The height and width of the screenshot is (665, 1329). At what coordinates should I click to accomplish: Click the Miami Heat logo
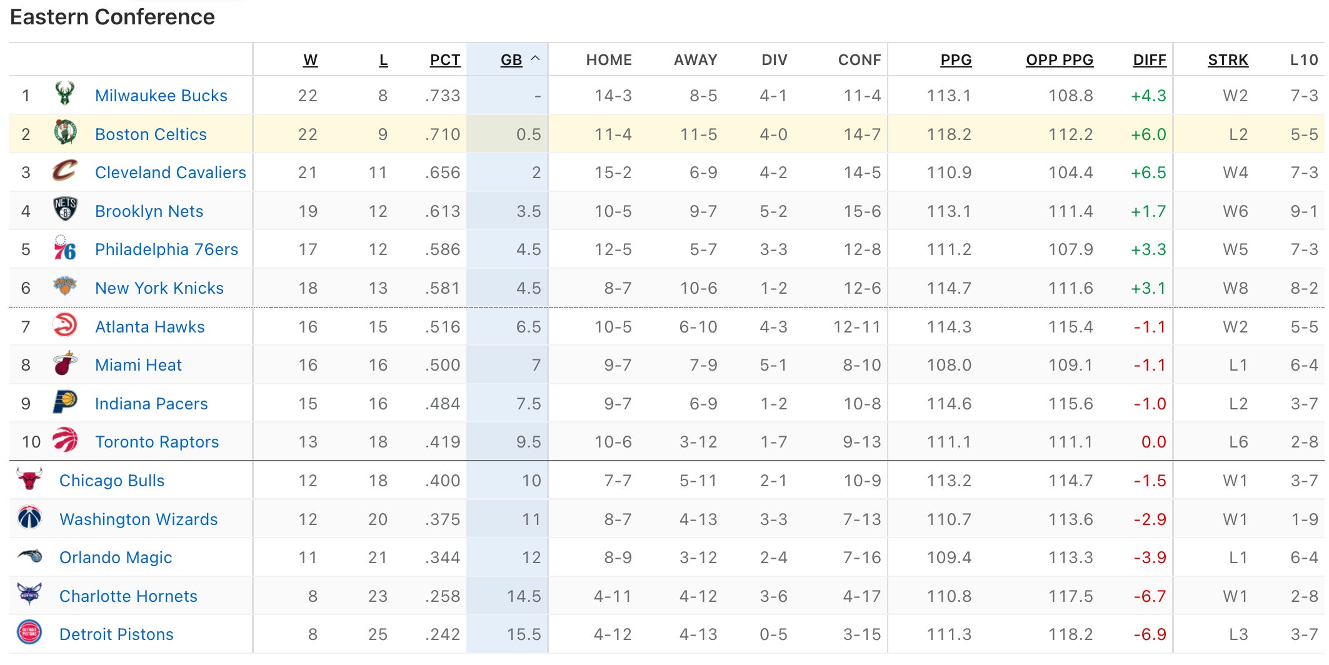pos(65,364)
